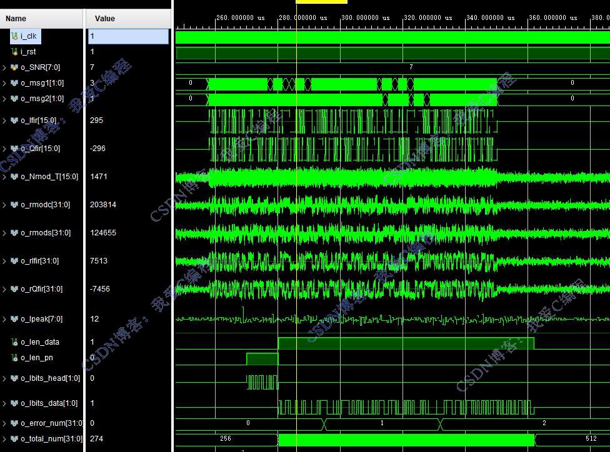Select the o_Nmod_T[15:0] signal name
610x452 pixels.
coord(49,177)
